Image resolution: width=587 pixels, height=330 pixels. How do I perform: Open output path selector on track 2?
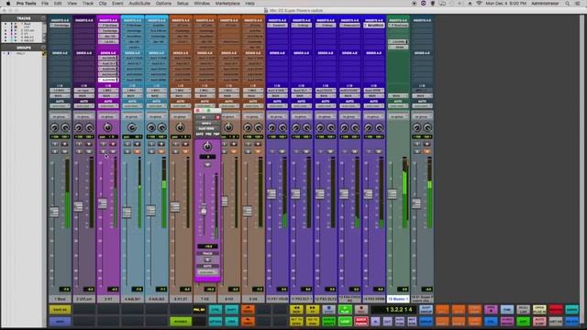coord(83,95)
